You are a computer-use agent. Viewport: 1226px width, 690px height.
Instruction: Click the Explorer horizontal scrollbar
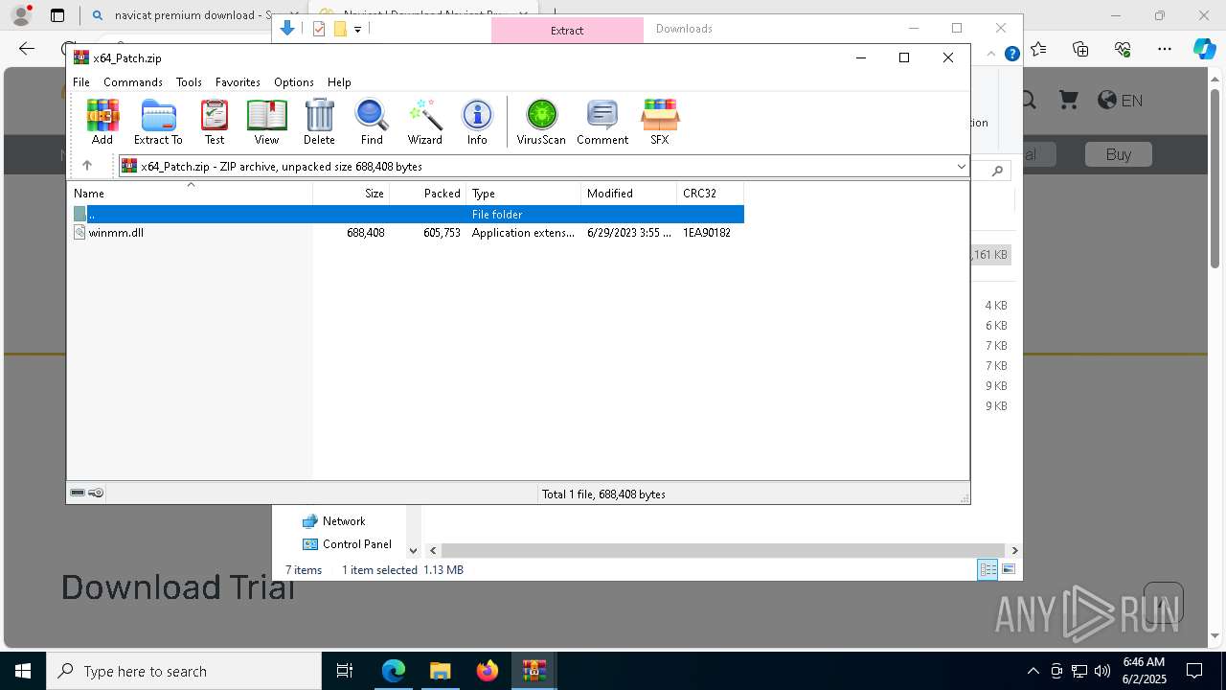pyautogui.click(x=724, y=550)
